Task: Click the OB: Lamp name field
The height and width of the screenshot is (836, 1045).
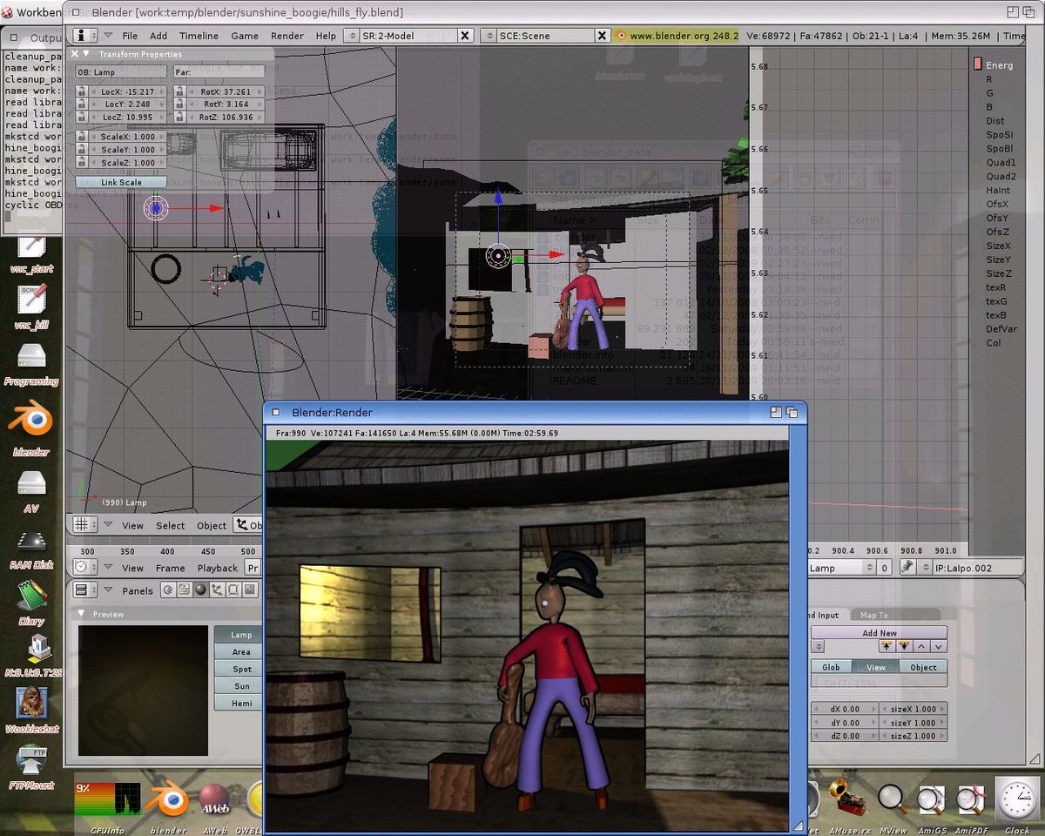Action: pos(120,71)
